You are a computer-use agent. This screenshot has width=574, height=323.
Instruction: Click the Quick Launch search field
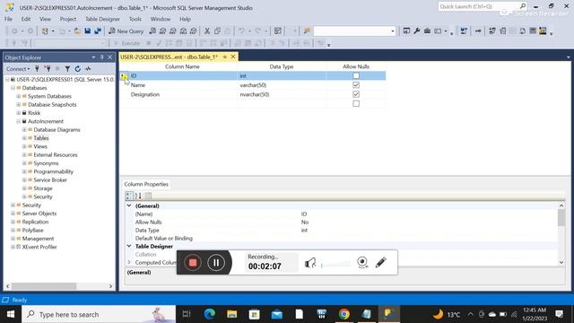pos(480,6)
